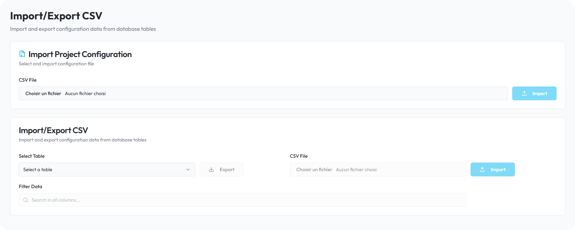Focus the "Search in all columns..." field
The height and width of the screenshot is (230, 575).
tap(243, 200)
